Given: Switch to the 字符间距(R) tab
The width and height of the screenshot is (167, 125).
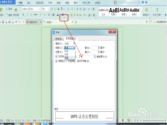Looking at the screenshot, I should point(71,39).
